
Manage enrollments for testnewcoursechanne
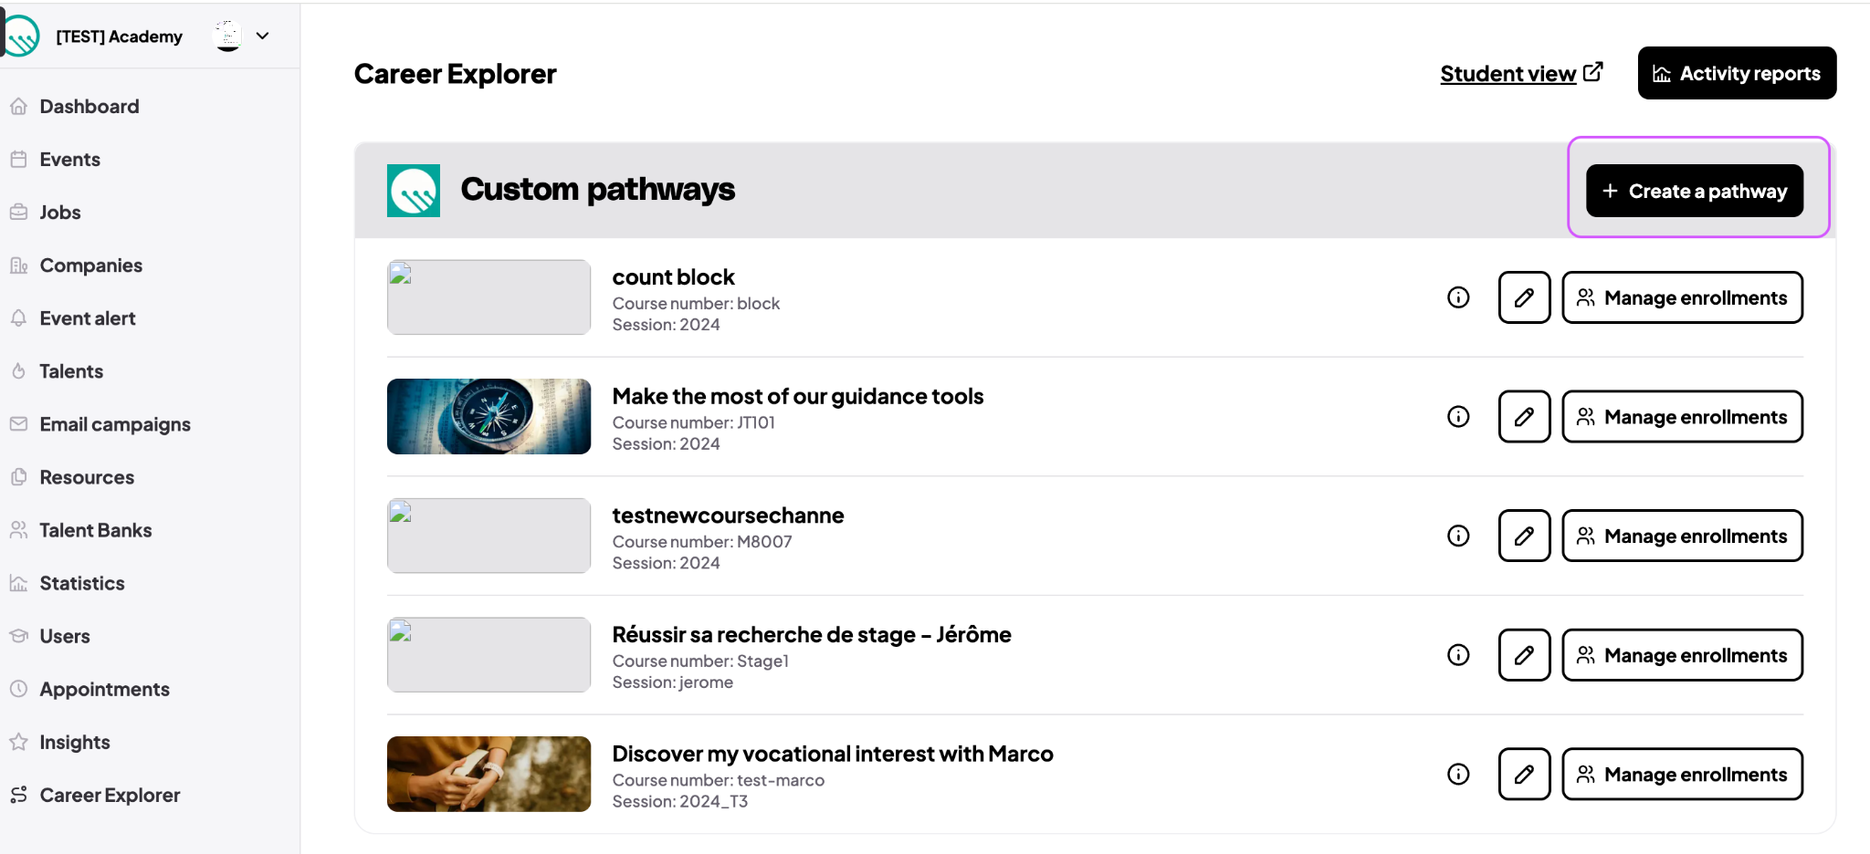tap(1682, 536)
